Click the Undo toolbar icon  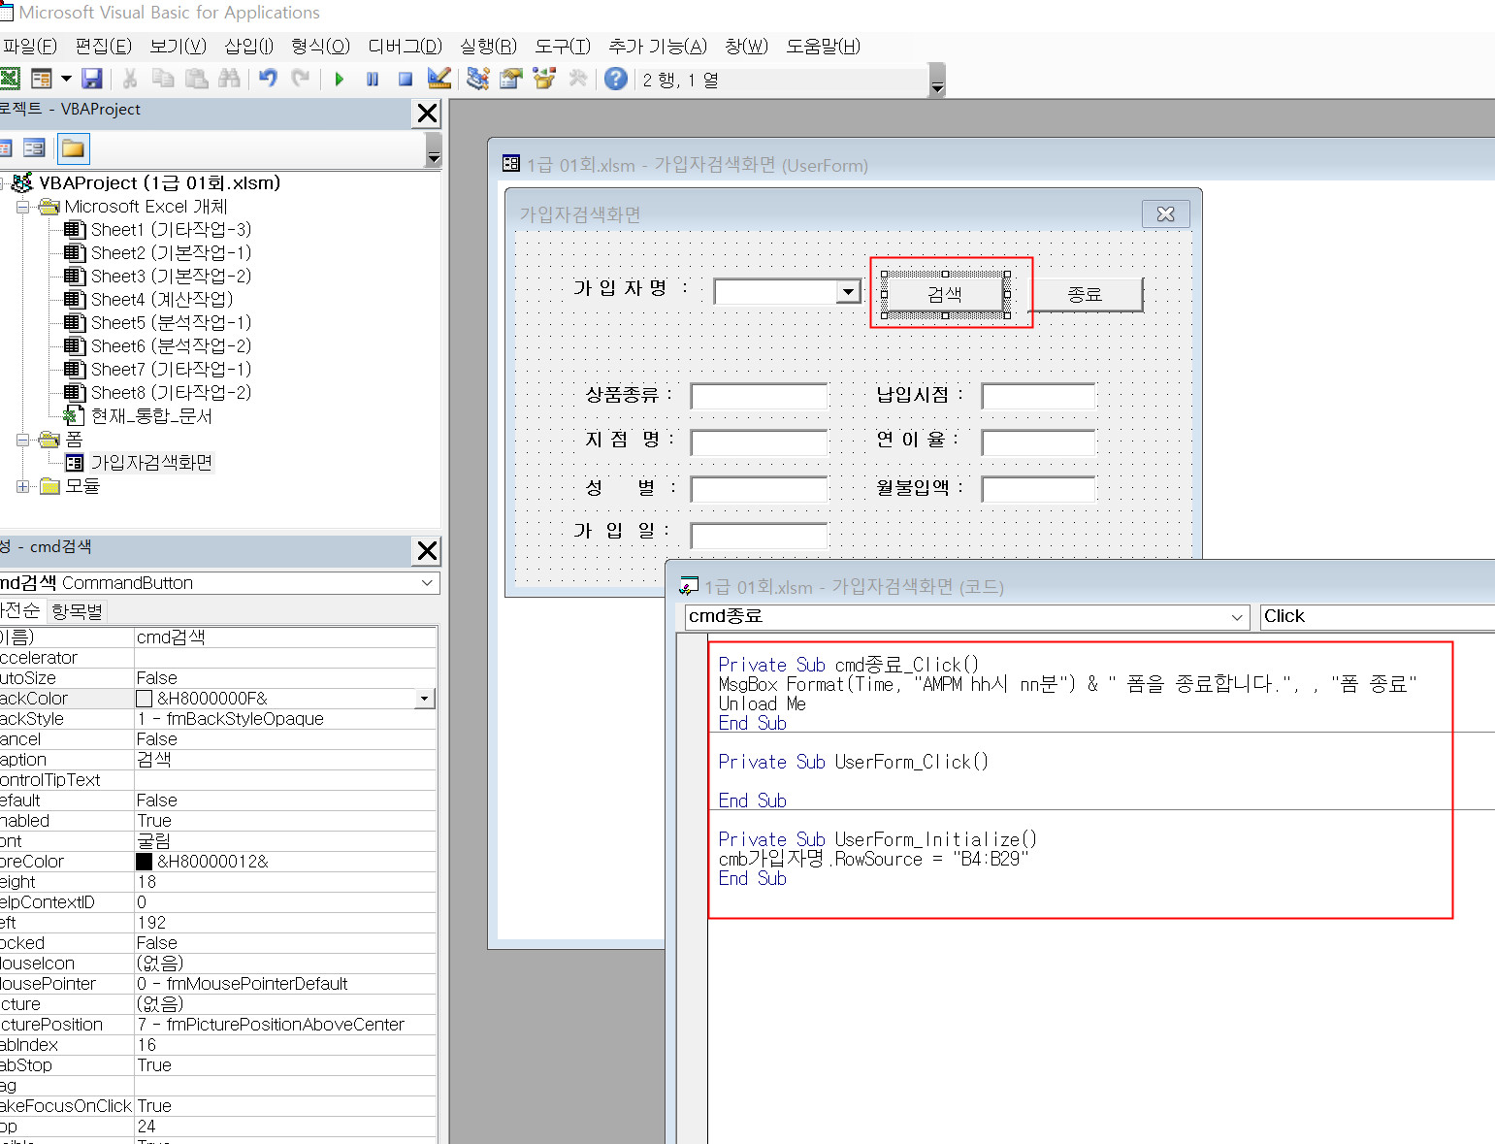tap(268, 79)
